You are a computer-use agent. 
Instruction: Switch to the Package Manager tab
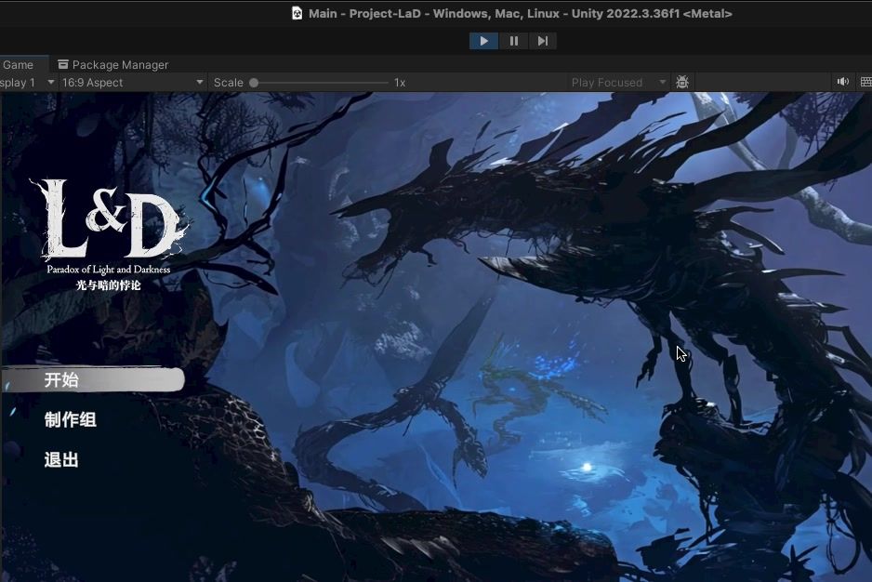pos(119,65)
